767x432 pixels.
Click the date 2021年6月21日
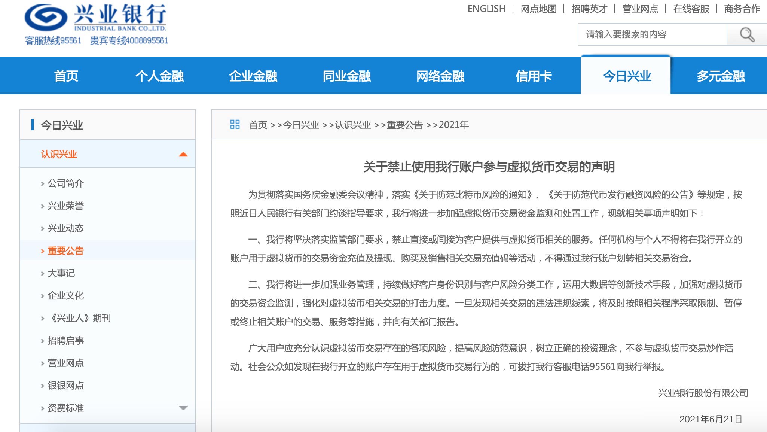point(711,419)
